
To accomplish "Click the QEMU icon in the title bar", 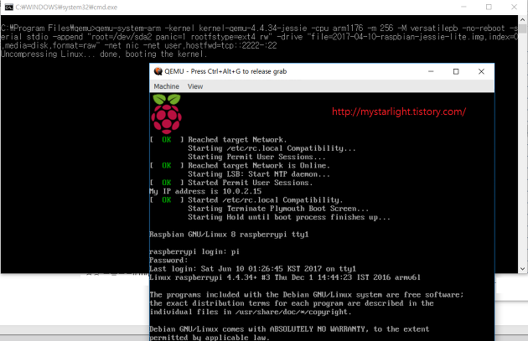I will (158, 71).
